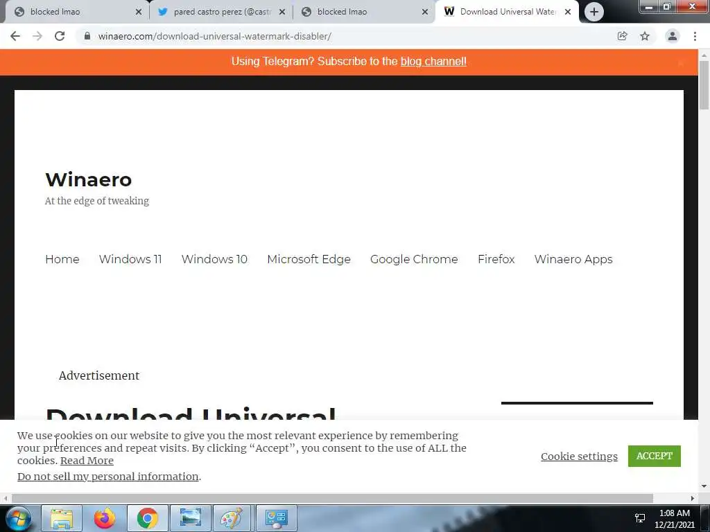Image resolution: width=710 pixels, height=532 pixels.
Task: Click the Read More cookie link
Action: click(x=87, y=461)
